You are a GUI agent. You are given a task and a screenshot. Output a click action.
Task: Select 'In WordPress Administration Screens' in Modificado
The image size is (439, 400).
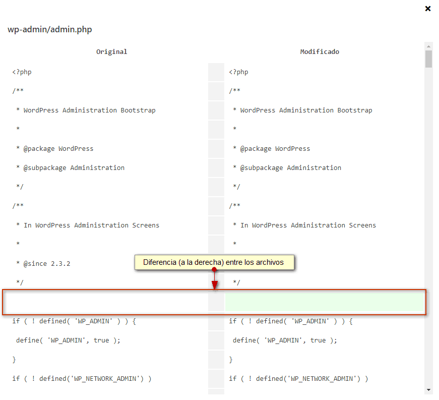click(x=304, y=225)
